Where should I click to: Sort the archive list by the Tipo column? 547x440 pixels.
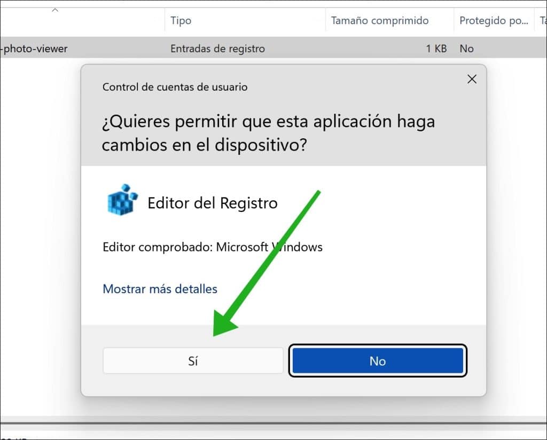[181, 21]
